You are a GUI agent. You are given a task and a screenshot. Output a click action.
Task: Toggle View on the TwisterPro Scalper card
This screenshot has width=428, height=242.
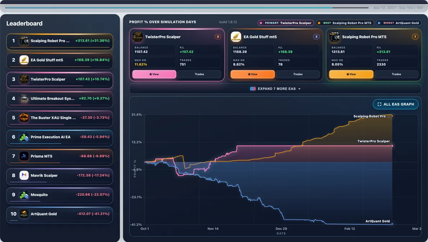pyautogui.click(x=154, y=74)
